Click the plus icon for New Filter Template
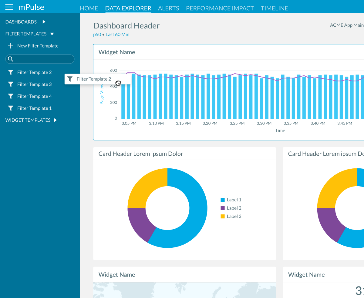Viewport: 364px width, 298px height. [x=10, y=45]
